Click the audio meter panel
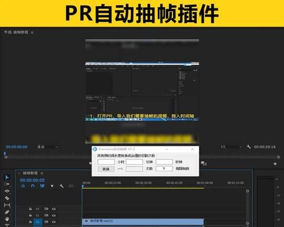284x227 pixels. 269,201
